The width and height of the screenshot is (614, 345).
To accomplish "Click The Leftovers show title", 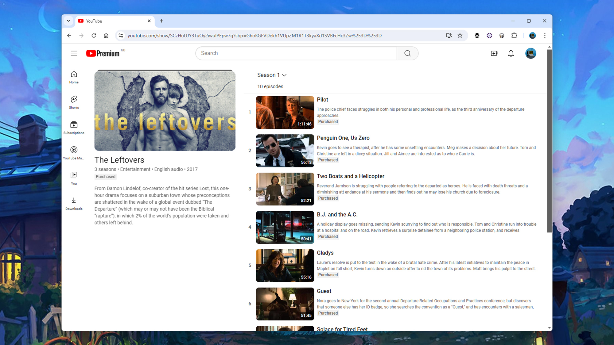I will (x=119, y=160).
